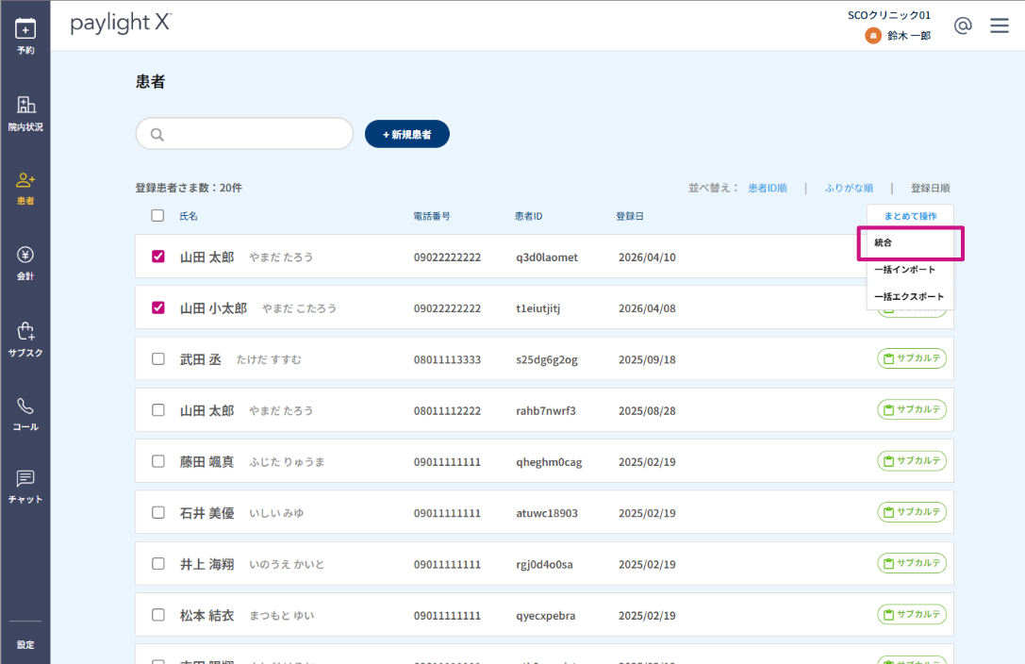Choose 一括インポート from the menu

910,269
